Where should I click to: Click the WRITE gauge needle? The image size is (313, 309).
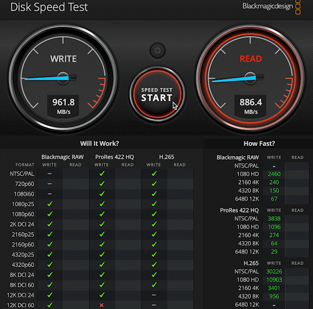[x=49, y=78]
